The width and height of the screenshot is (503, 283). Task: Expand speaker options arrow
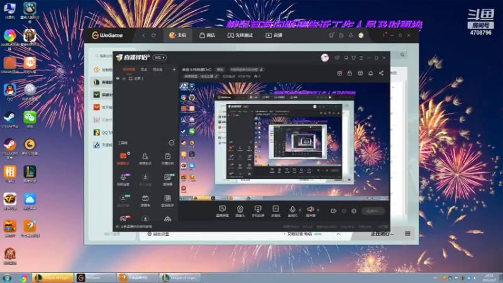[318, 210]
